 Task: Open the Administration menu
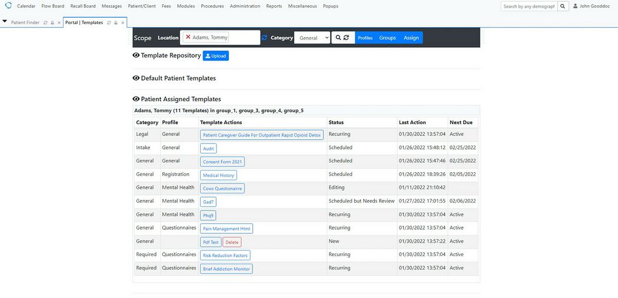tap(245, 6)
